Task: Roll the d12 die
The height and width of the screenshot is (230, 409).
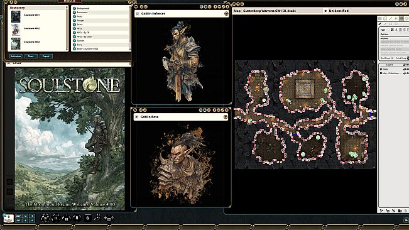Action: [x=56, y=218]
